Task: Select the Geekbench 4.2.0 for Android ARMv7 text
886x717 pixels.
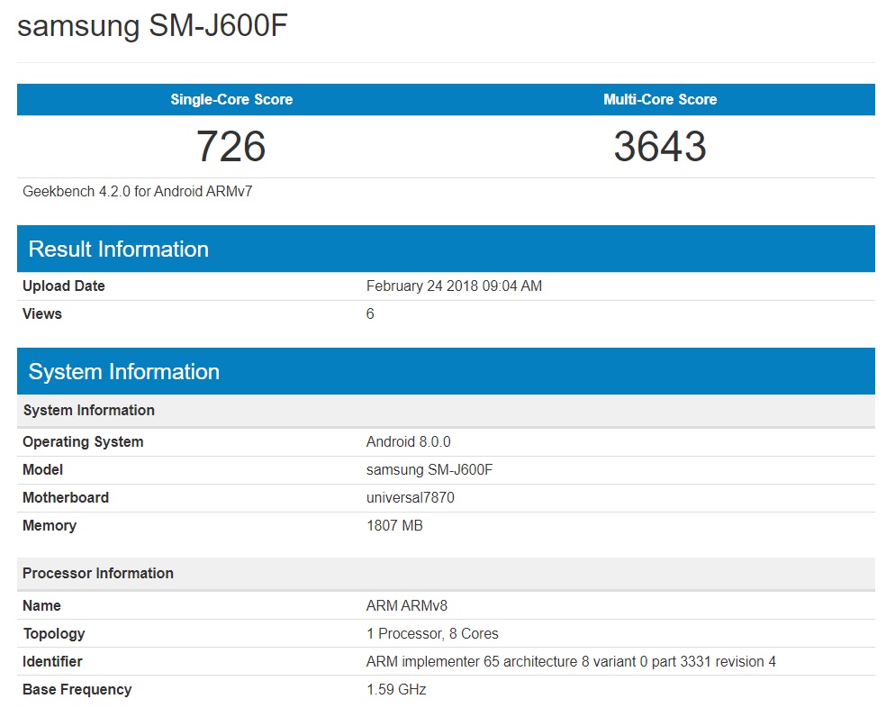Action: 137,192
